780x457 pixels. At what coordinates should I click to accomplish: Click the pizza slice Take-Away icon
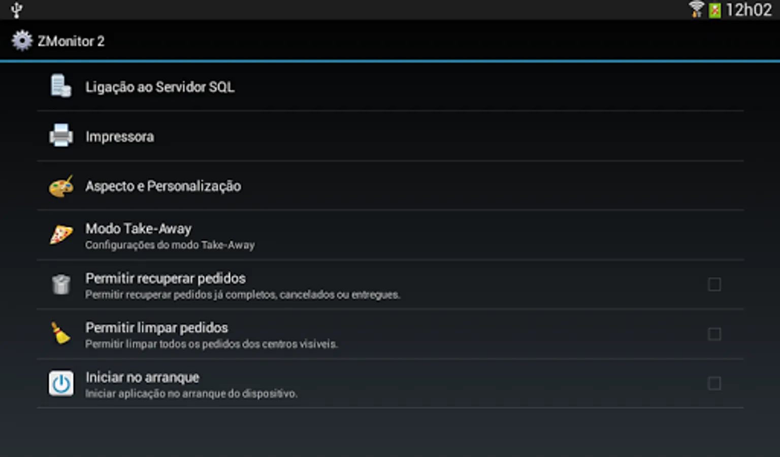[61, 235]
